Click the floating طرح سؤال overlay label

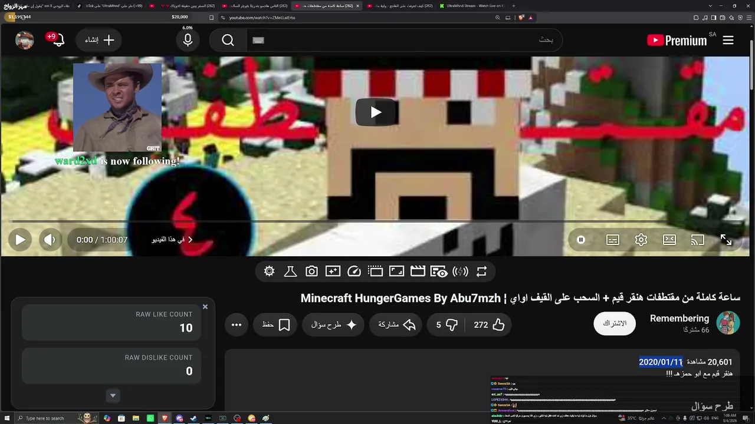[712, 406]
